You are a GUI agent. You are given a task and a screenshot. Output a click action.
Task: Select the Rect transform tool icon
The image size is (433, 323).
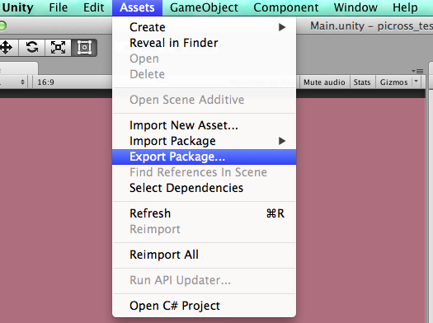coord(84,48)
